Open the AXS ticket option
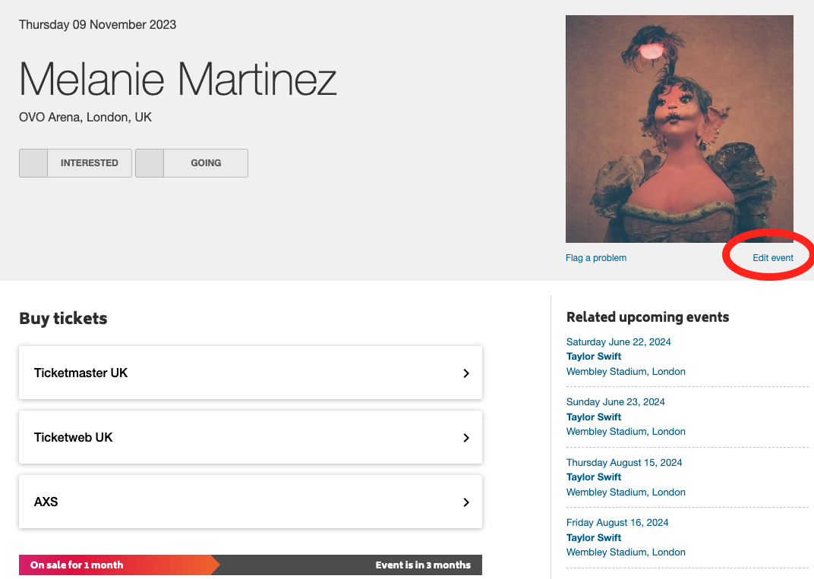 click(x=251, y=501)
